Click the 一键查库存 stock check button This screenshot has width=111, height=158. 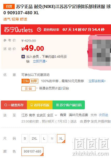click(x=14, y=105)
